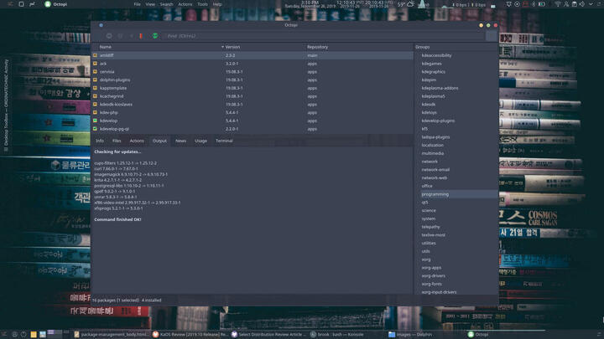This screenshot has width=604, height=339.
Task: Select the amldiff package row
Action: (253, 55)
